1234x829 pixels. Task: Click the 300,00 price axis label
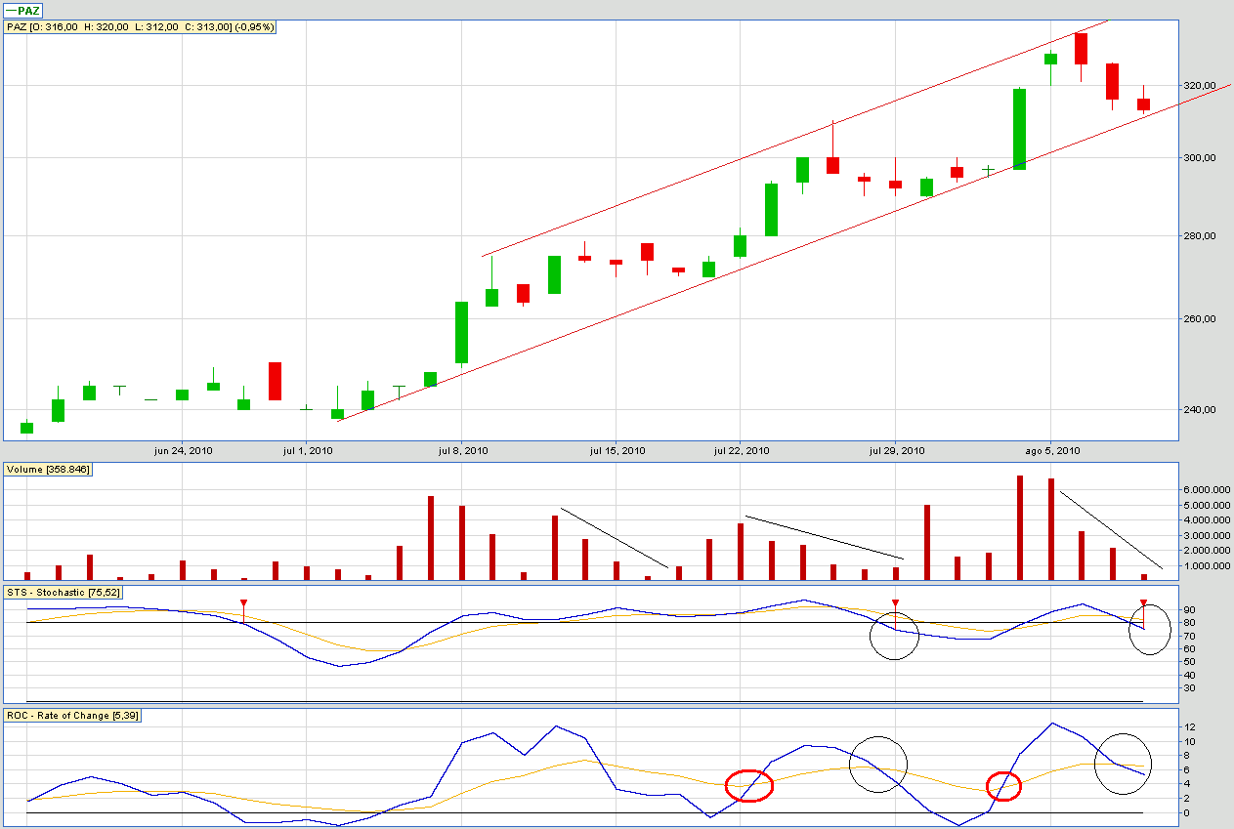pos(1199,157)
